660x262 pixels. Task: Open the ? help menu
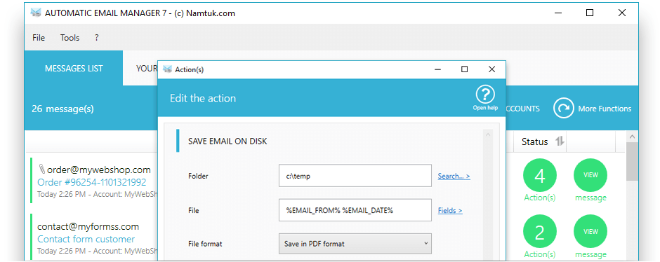pyautogui.click(x=96, y=38)
